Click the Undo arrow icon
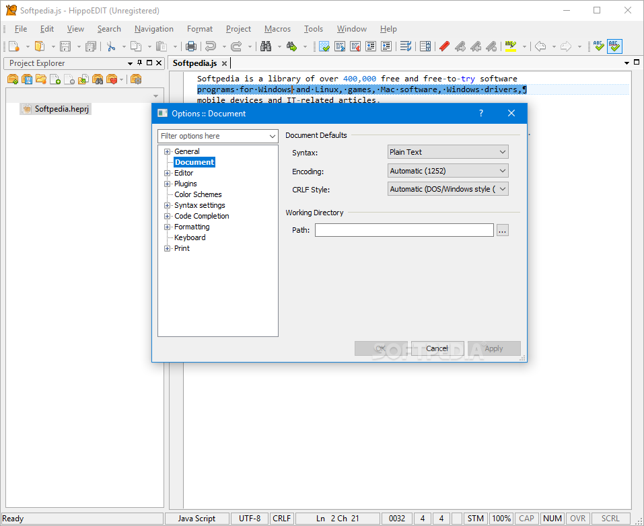 tap(211, 46)
